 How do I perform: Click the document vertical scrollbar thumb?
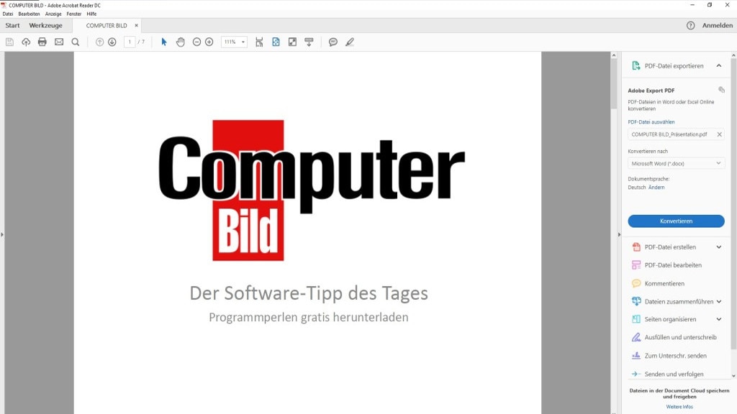(613, 85)
